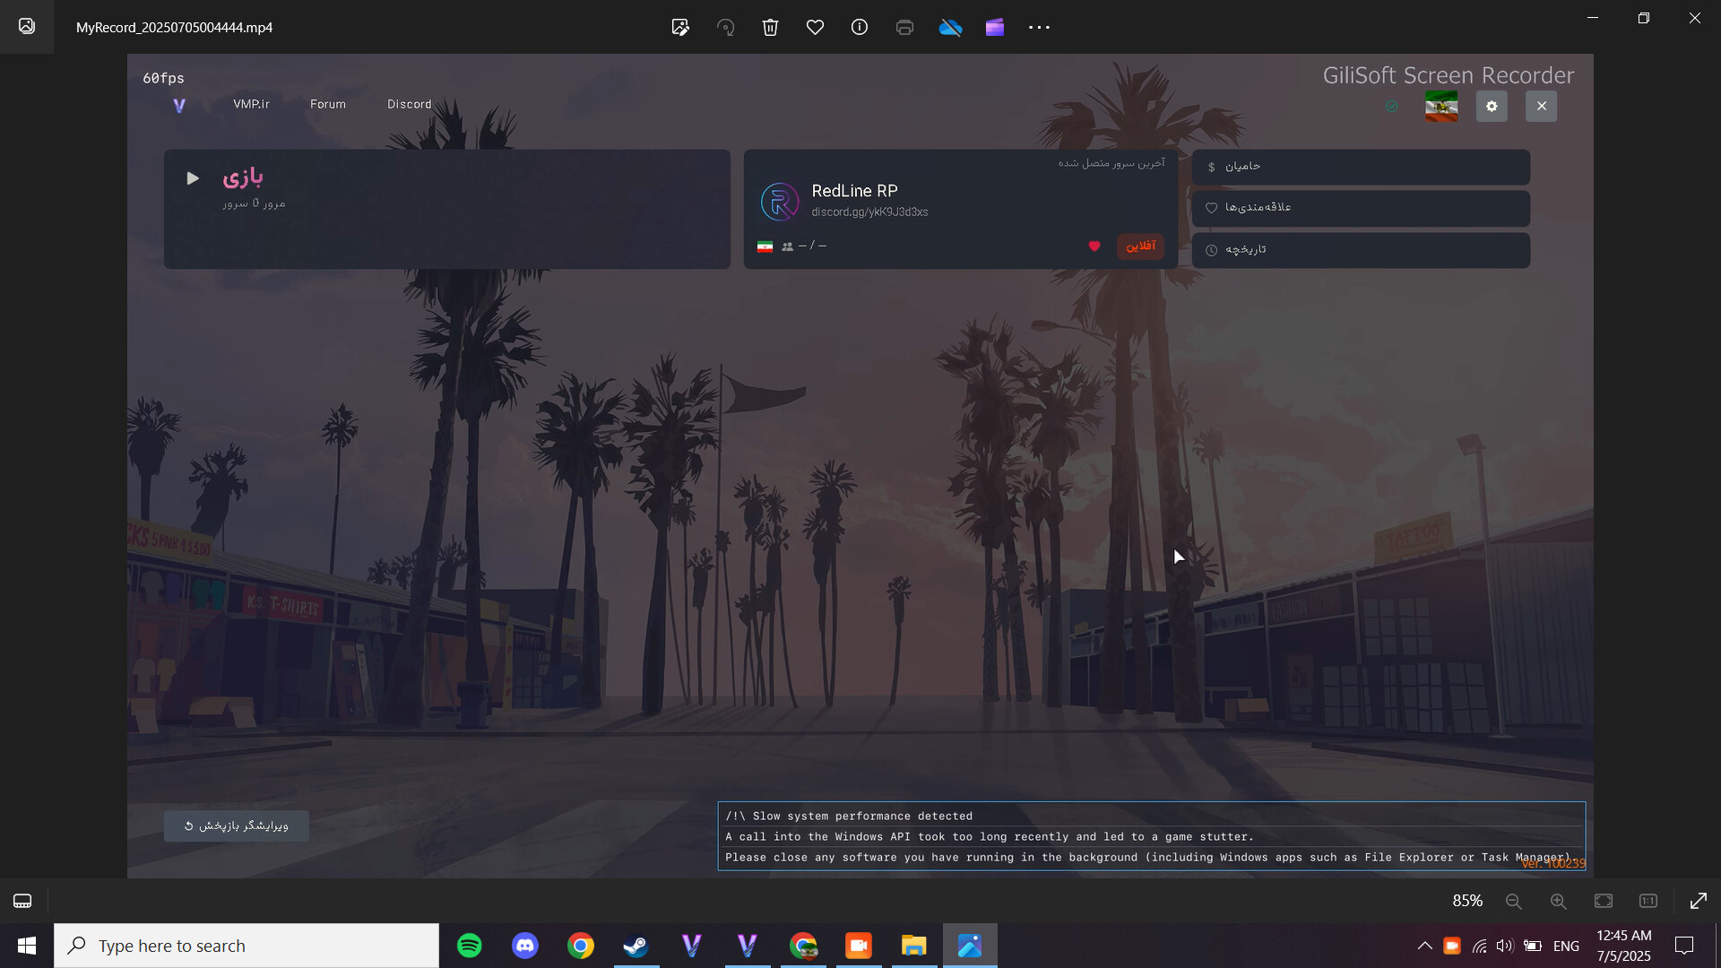Toggle actual size 1:1 view

point(1648,901)
